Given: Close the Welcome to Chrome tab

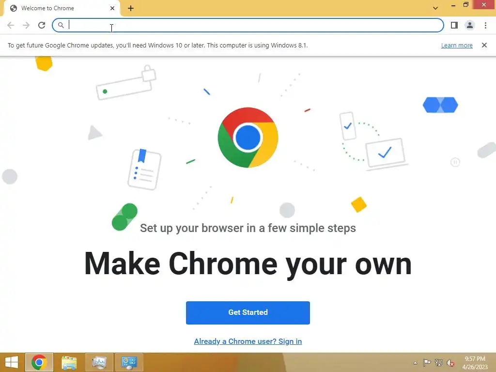Looking at the screenshot, I should [x=112, y=8].
